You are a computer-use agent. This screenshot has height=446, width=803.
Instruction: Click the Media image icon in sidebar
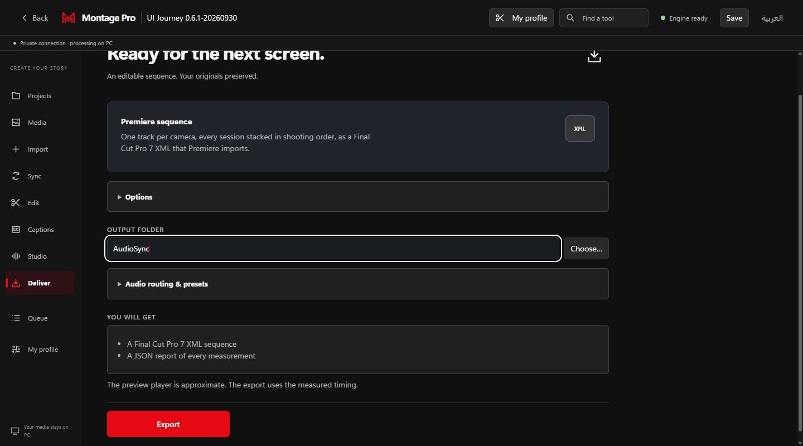pyautogui.click(x=16, y=123)
